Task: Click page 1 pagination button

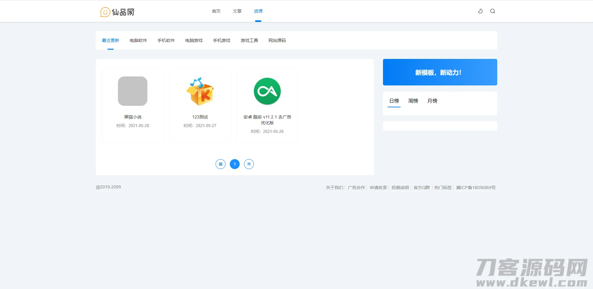Action: pos(235,164)
